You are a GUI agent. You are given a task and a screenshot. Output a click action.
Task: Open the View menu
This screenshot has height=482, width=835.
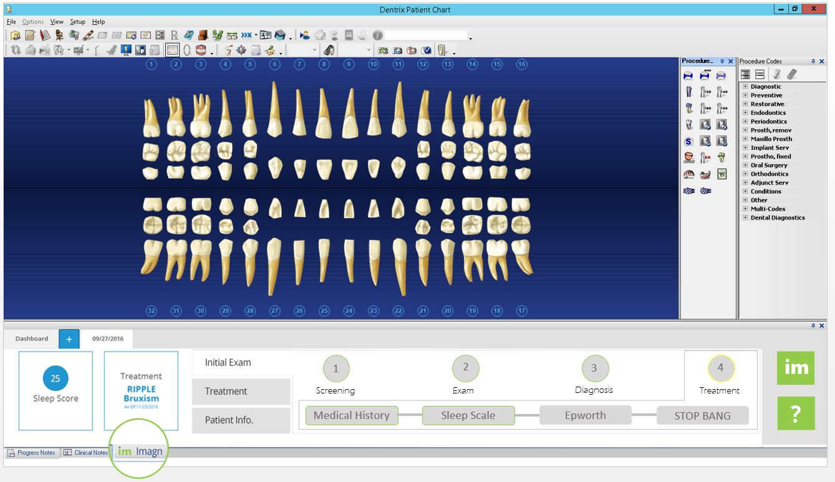[57, 22]
